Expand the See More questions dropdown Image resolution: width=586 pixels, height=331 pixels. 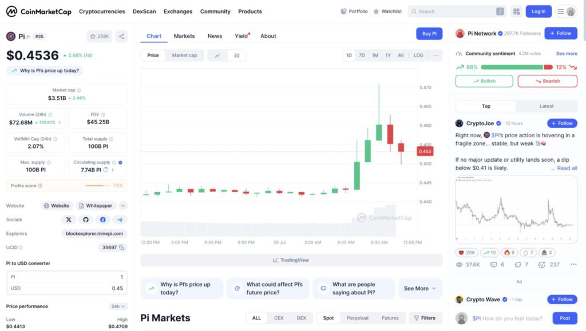(420, 289)
